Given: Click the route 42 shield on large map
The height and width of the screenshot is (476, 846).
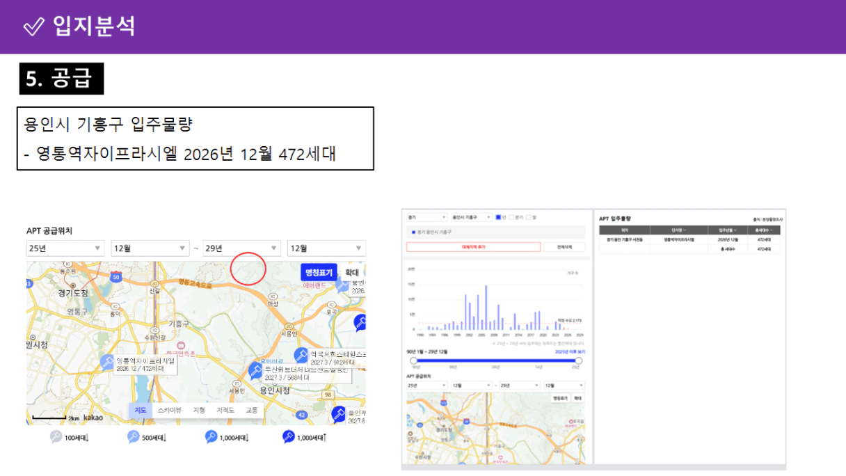Looking at the screenshot, I should pyautogui.click(x=301, y=414).
